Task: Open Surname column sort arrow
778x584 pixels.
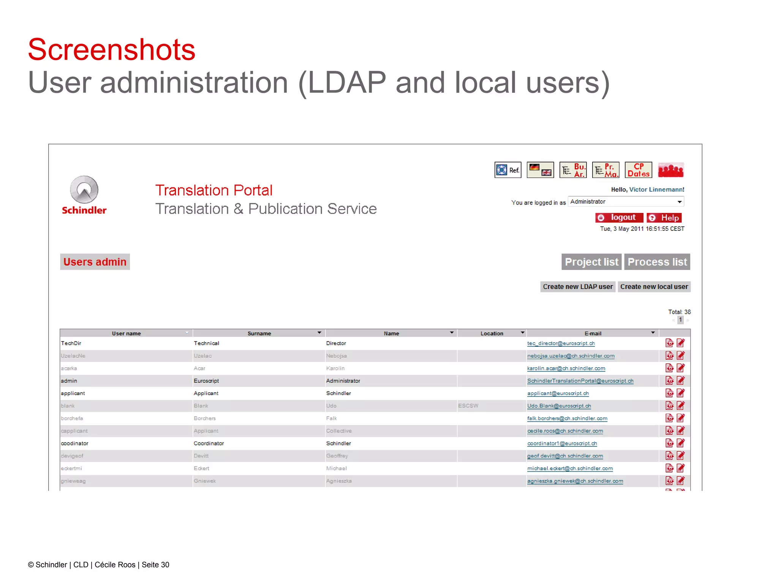Action: pyautogui.click(x=319, y=333)
